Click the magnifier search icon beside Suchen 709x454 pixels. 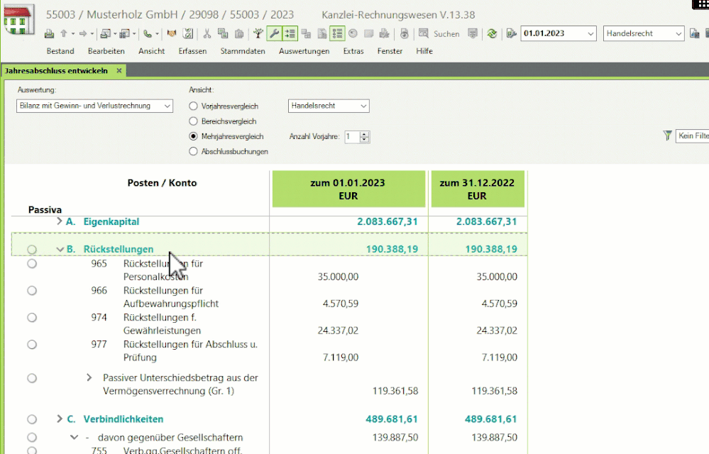coord(423,33)
